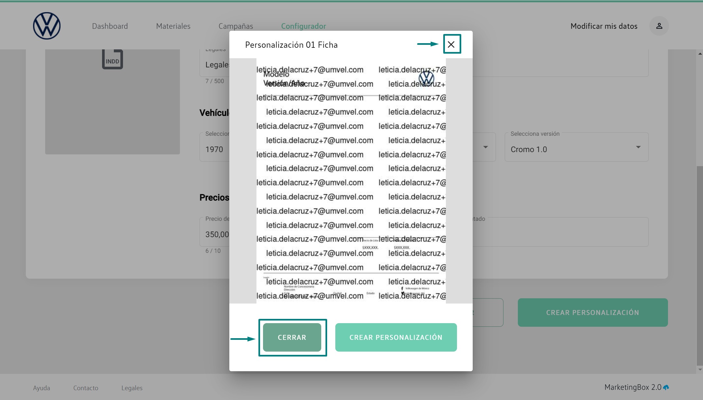The image size is (703, 400).
Task: Open the year dropdown showing 1970
Action: [x=215, y=149]
